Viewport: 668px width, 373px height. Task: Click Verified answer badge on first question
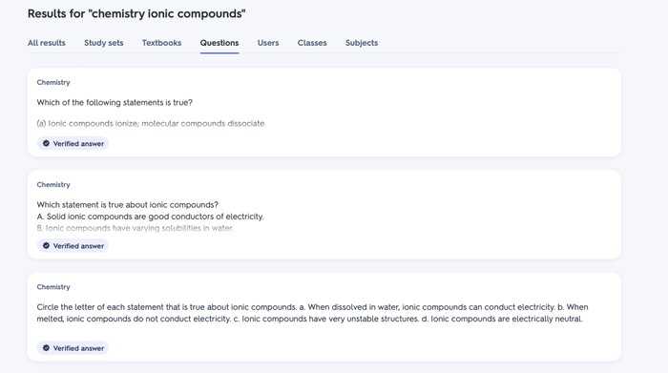(73, 143)
